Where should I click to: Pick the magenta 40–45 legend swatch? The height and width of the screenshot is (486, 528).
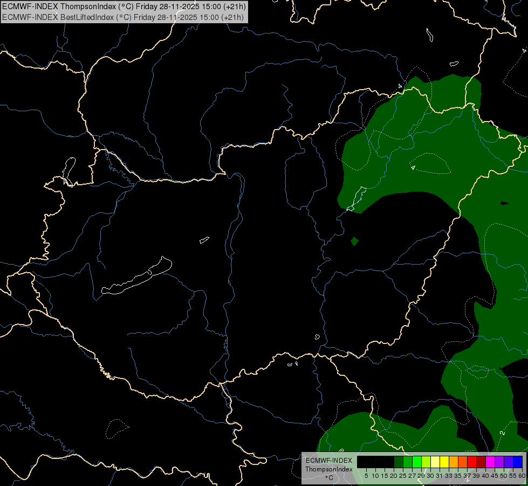point(490,462)
